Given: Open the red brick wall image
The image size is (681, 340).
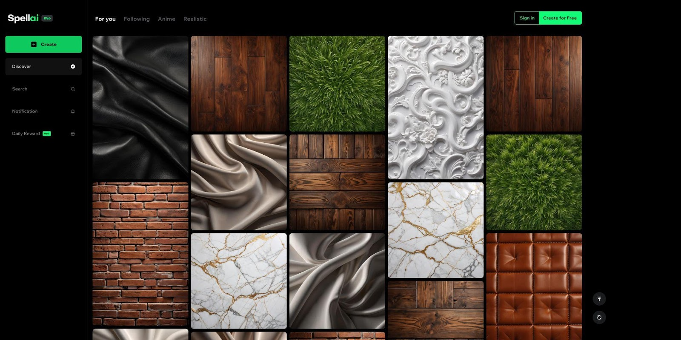Looking at the screenshot, I should (140, 254).
